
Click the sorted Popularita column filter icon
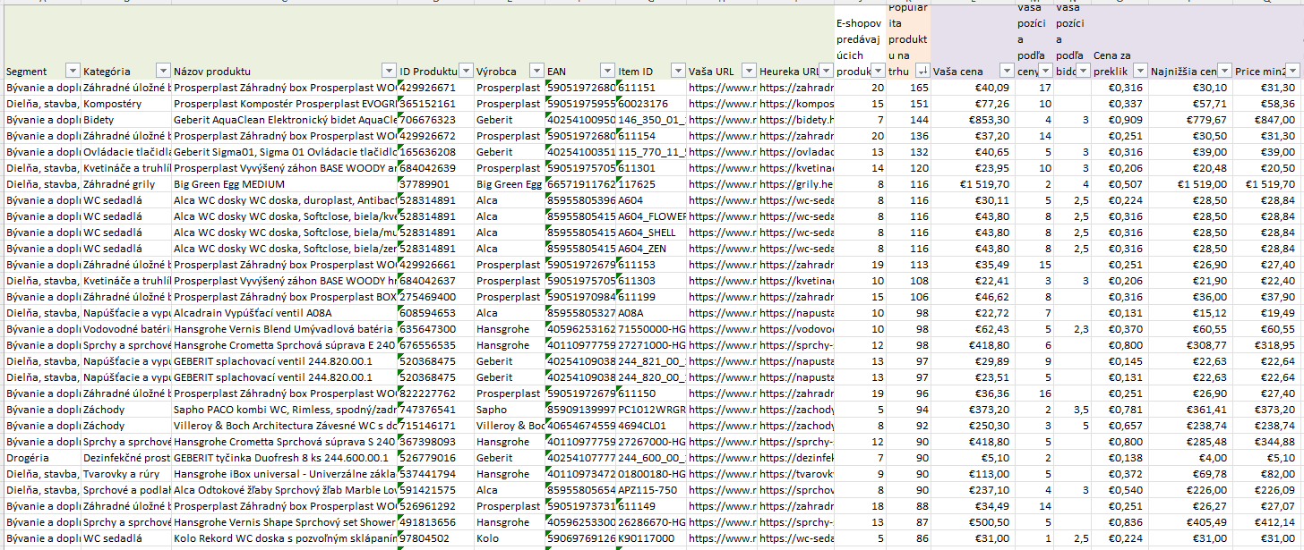(922, 71)
